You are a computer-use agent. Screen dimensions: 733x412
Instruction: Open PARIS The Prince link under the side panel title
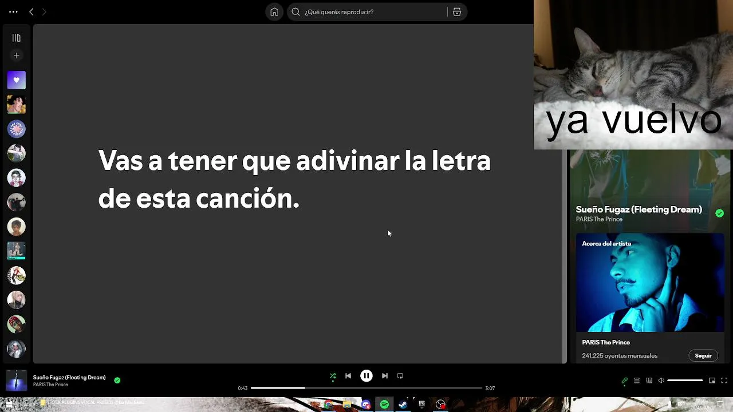[599, 219]
